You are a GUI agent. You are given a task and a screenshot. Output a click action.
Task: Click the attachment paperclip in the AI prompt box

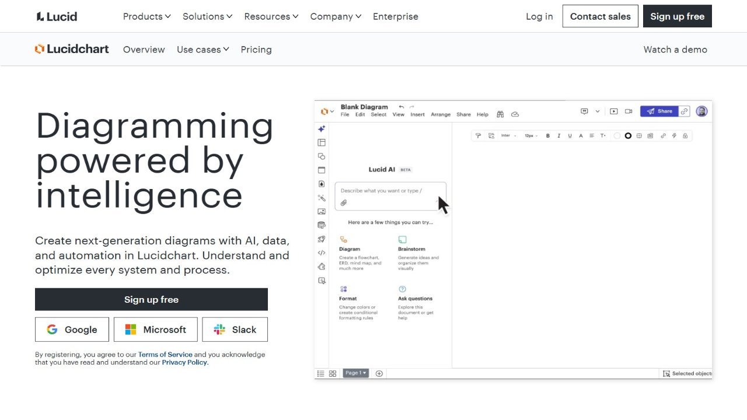coord(344,203)
